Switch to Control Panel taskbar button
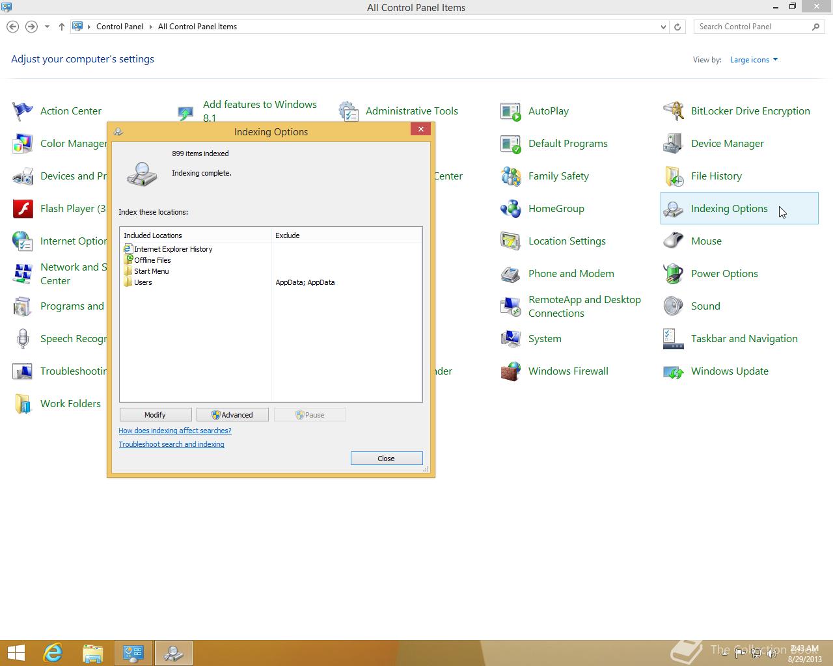The height and width of the screenshot is (666, 833). click(133, 653)
